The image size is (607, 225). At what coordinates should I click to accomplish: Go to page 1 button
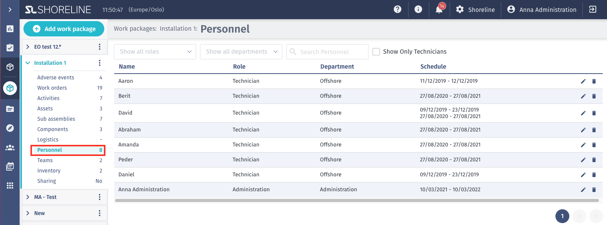click(x=562, y=216)
